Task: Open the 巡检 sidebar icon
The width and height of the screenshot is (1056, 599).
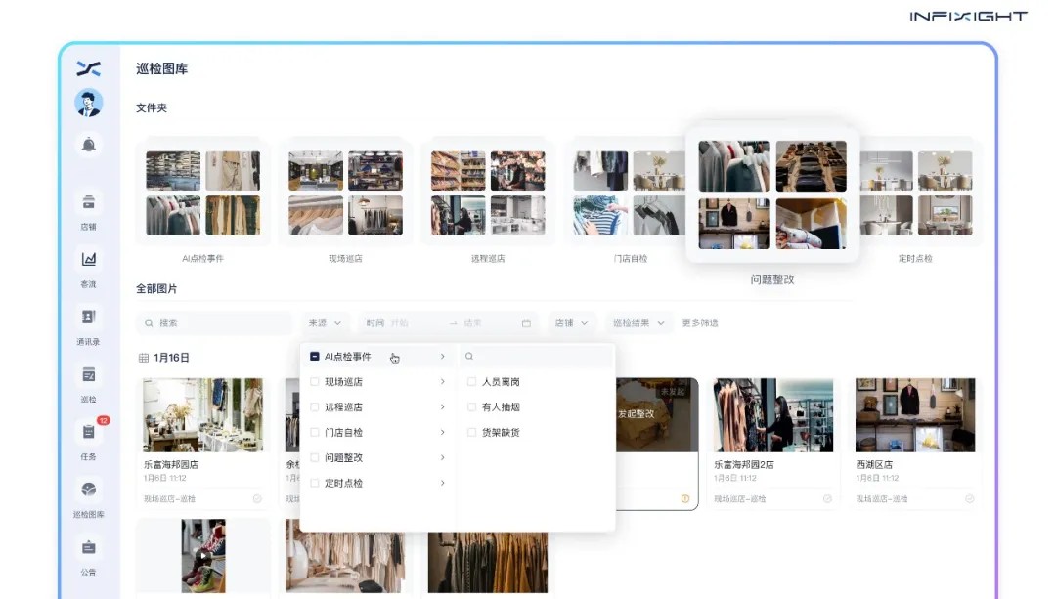Action: pyautogui.click(x=88, y=374)
